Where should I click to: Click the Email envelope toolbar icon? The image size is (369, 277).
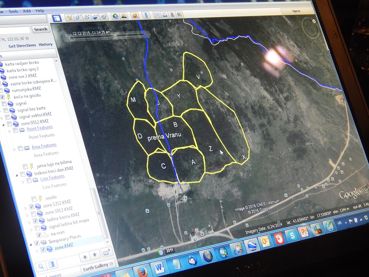pos(157,15)
